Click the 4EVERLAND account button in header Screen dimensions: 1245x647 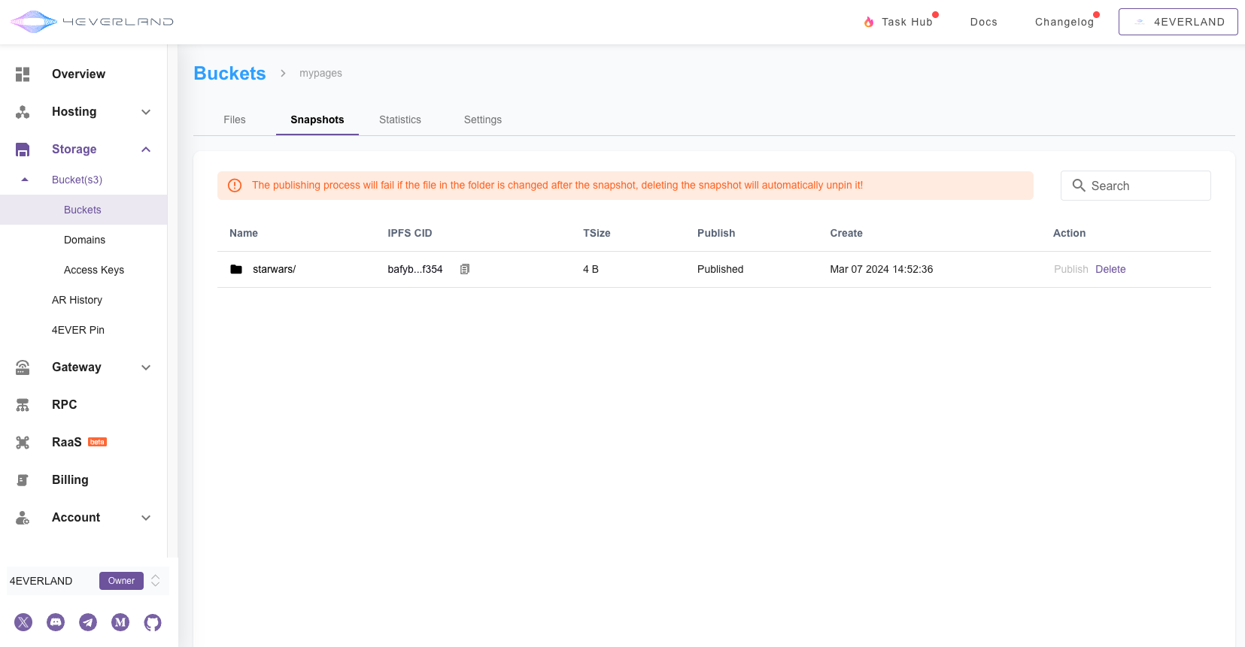[x=1177, y=22]
